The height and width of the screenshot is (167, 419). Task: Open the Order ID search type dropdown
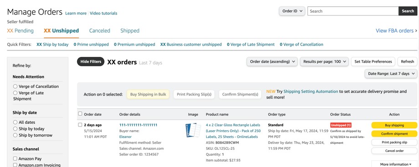[292, 11]
